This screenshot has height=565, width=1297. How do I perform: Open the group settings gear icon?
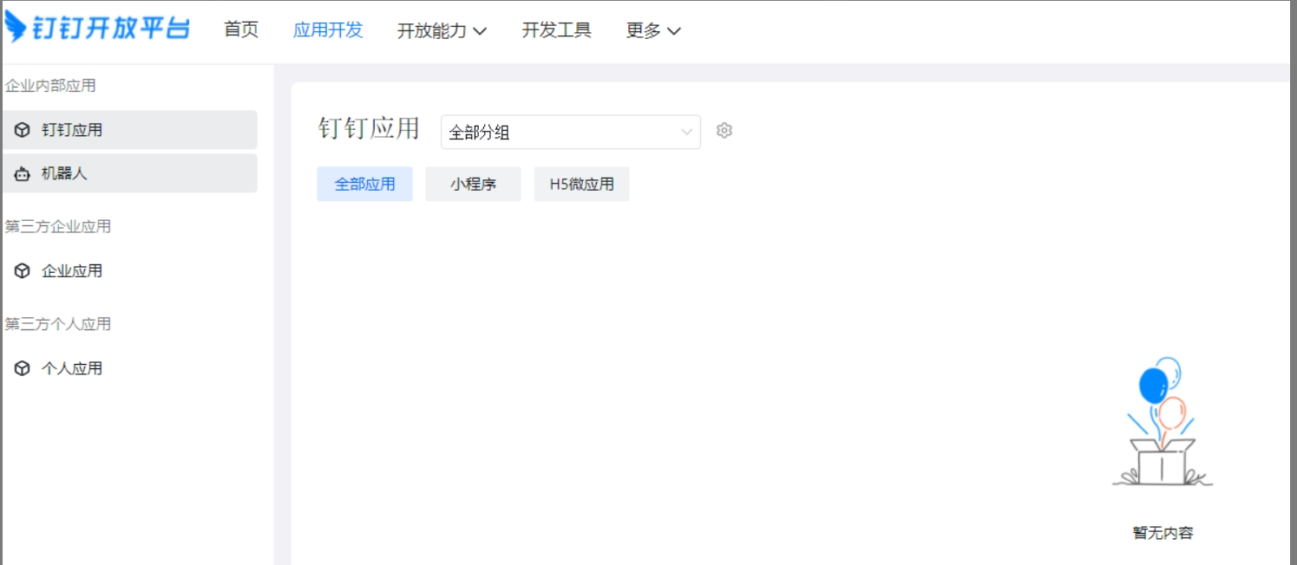coord(724,130)
